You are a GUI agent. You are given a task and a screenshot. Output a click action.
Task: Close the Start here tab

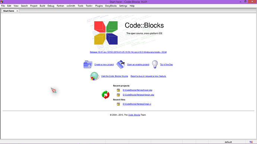point(17,11)
